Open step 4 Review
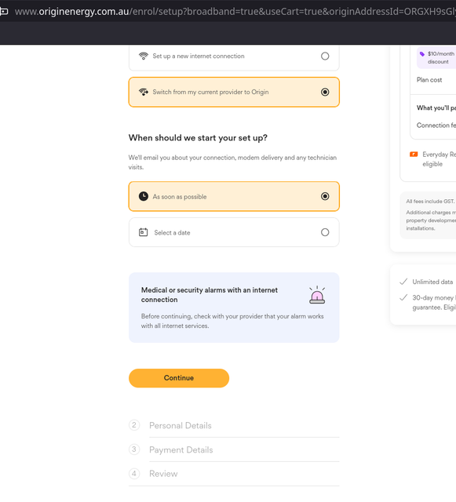The image size is (456, 502). [163, 474]
